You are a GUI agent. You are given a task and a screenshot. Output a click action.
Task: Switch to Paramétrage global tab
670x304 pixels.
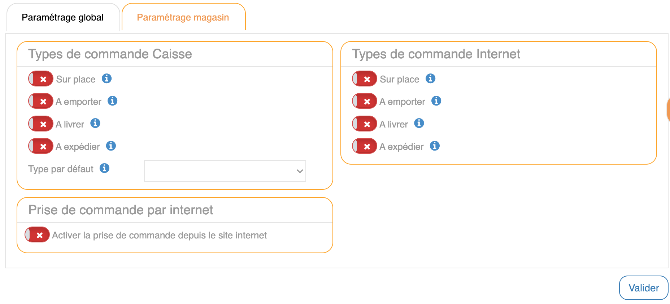click(x=63, y=17)
